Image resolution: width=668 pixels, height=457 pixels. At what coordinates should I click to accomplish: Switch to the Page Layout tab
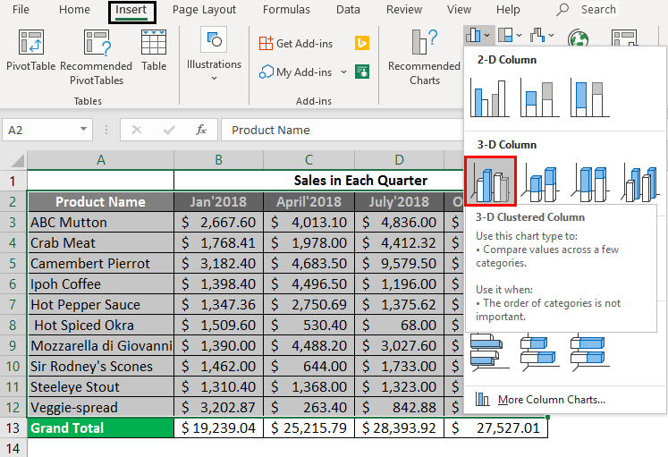(x=204, y=10)
